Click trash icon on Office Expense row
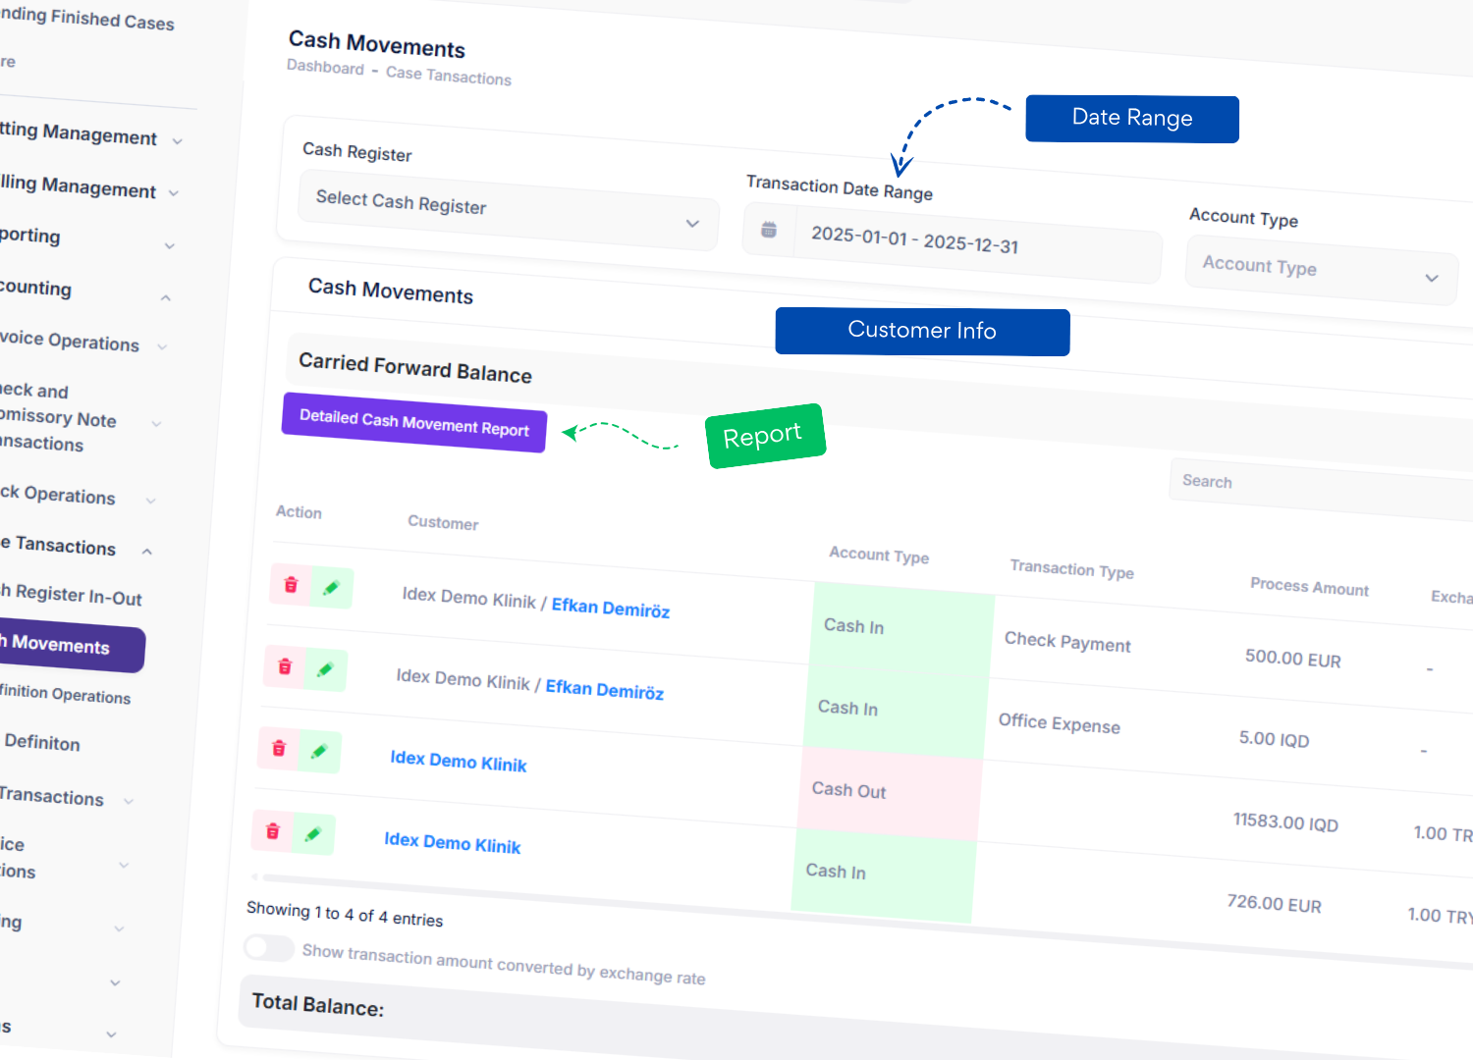Image resolution: width=1473 pixels, height=1060 pixels. pos(285,667)
